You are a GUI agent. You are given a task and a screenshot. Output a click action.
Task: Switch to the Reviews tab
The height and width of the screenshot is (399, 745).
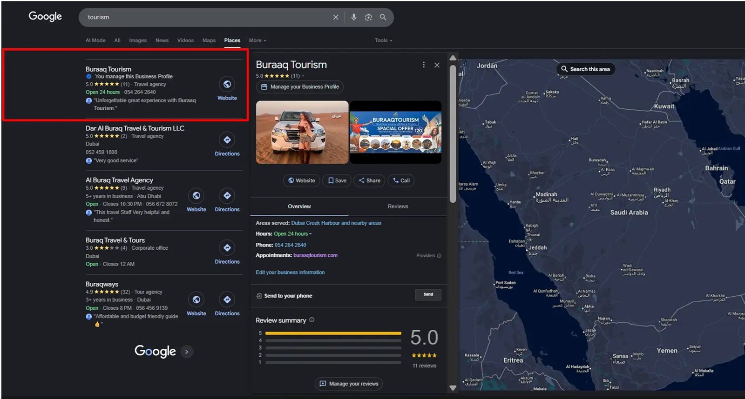pos(398,206)
